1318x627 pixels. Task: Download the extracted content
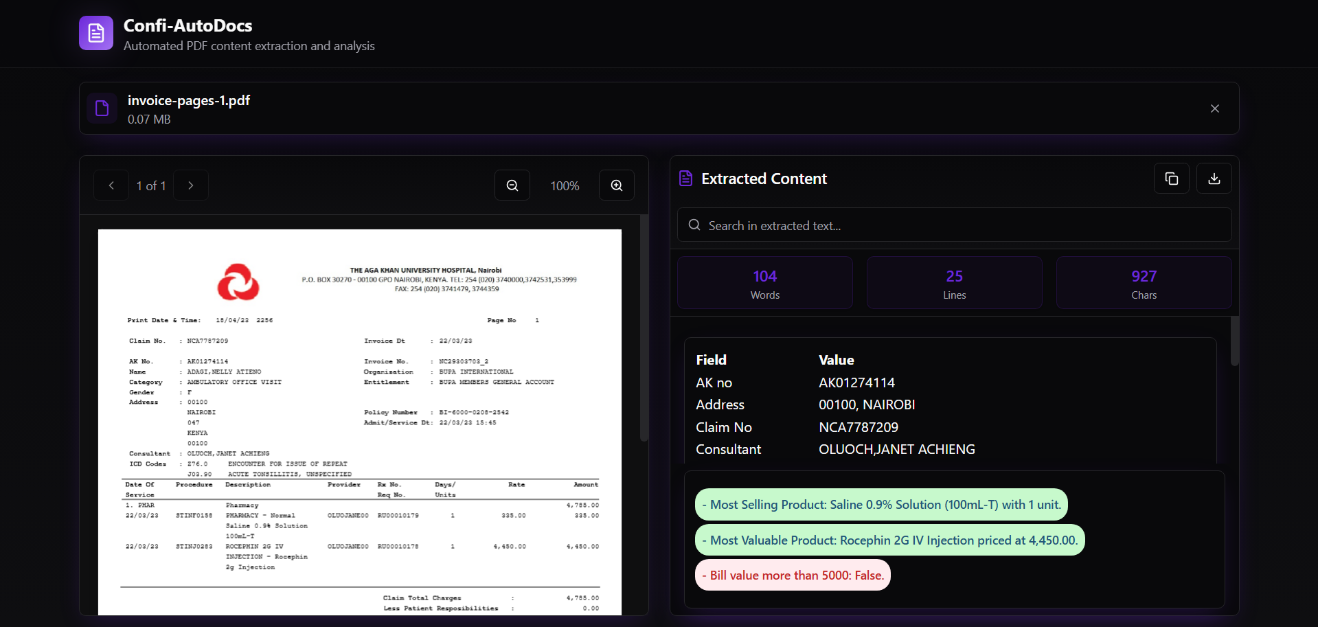1214,179
